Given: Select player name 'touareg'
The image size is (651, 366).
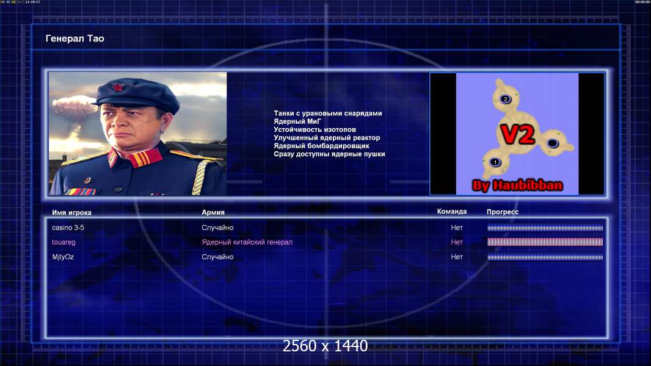Looking at the screenshot, I should click(64, 242).
